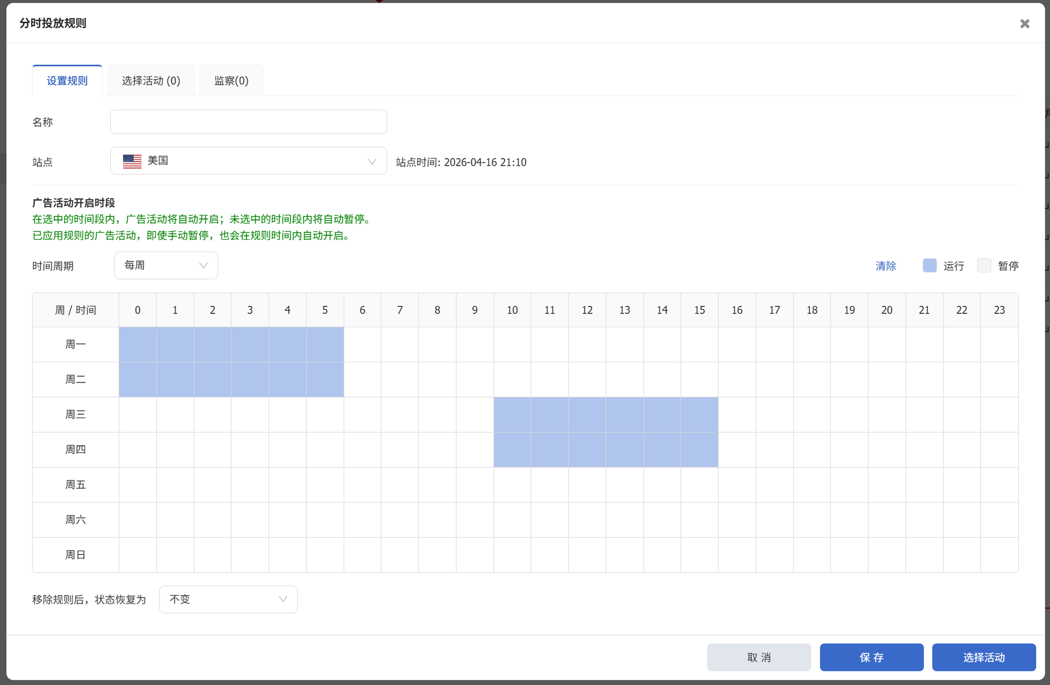Screen dimensions: 1050x685
Task: Open the 状态恢复为 不变 dropdown
Action: (x=228, y=599)
